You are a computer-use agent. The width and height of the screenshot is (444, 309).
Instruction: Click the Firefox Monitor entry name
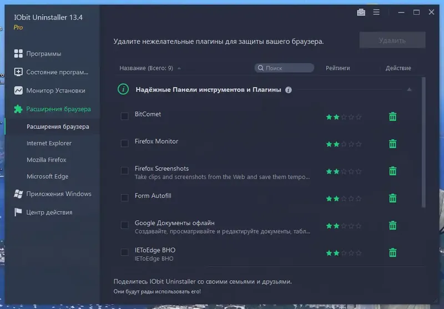157,141
